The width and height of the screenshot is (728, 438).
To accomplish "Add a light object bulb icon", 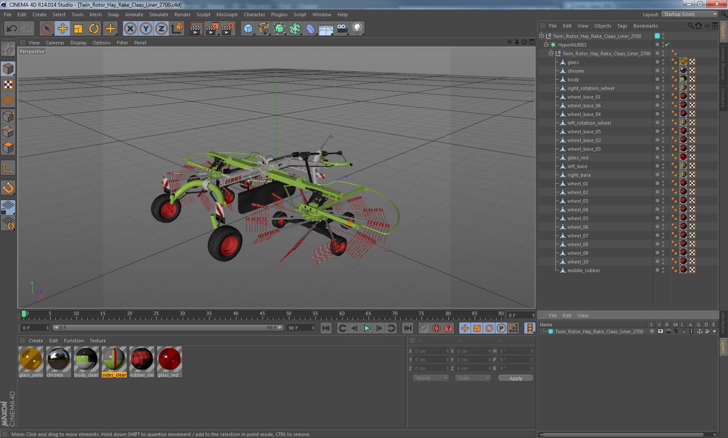I will pos(357,28).
